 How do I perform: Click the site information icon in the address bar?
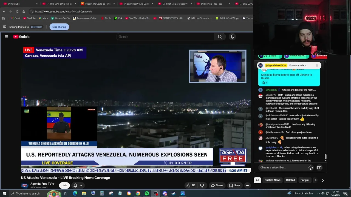pos(32,11)
